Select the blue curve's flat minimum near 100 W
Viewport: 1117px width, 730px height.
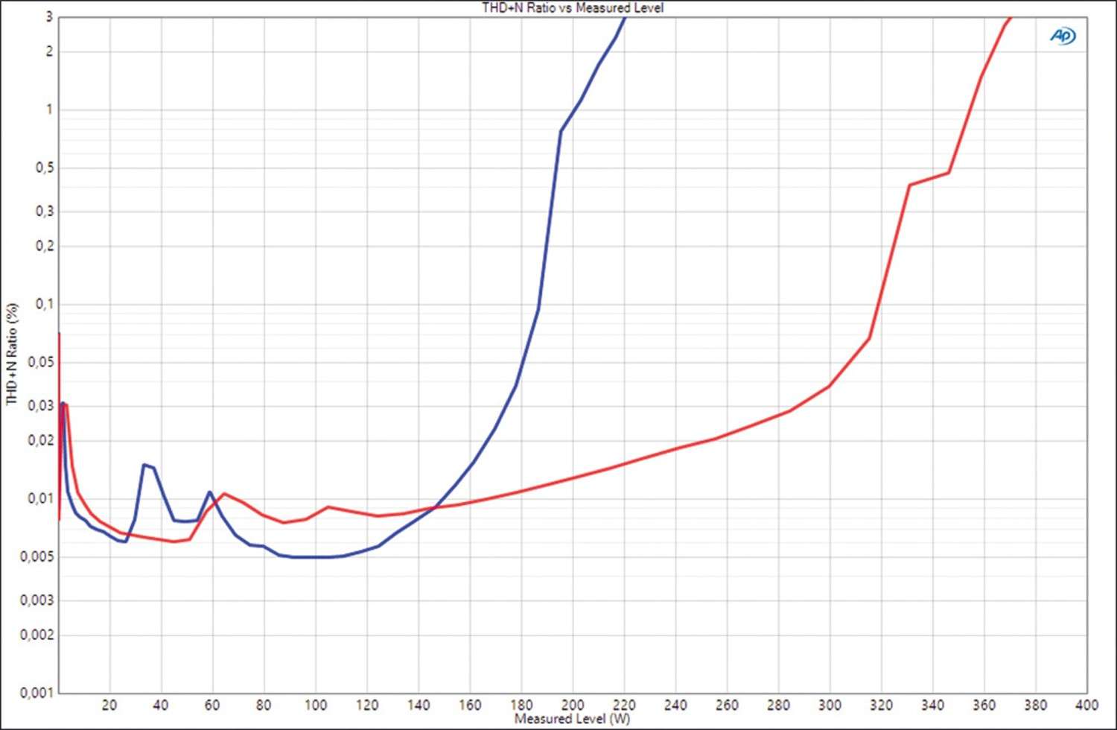[x=315, y=557]
